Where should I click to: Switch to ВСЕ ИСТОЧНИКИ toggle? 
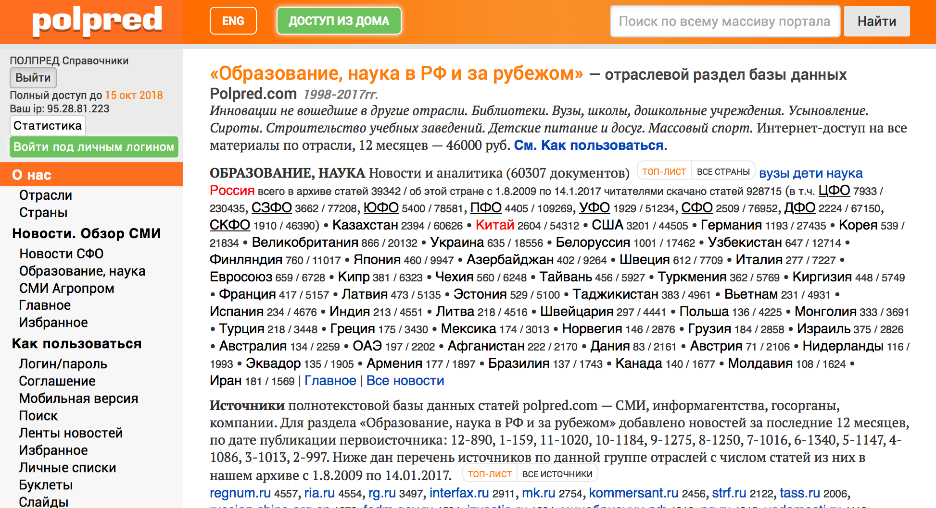557,474
